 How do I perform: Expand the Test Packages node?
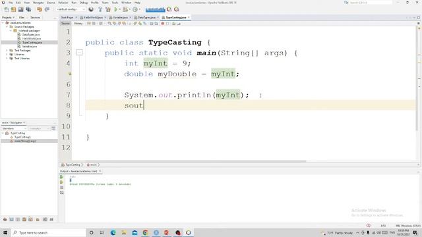pos(7,51)
